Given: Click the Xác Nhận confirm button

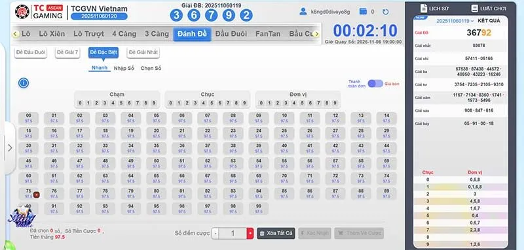Looking at the screenshot, I should pyautogui.click(x=315, y=234).
